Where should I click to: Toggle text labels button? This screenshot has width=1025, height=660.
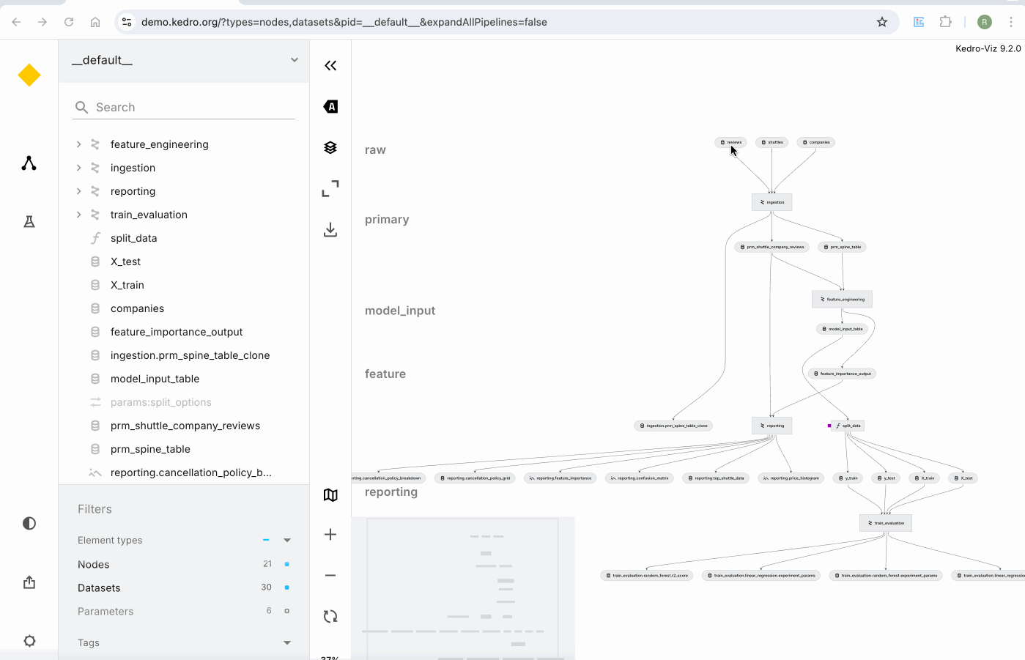pos(330,107)
